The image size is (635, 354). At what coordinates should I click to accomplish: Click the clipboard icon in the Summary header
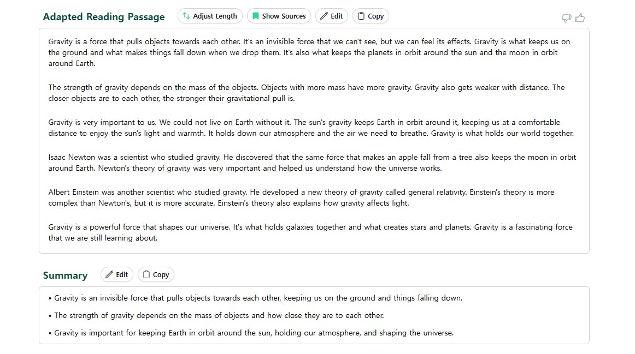146,275
